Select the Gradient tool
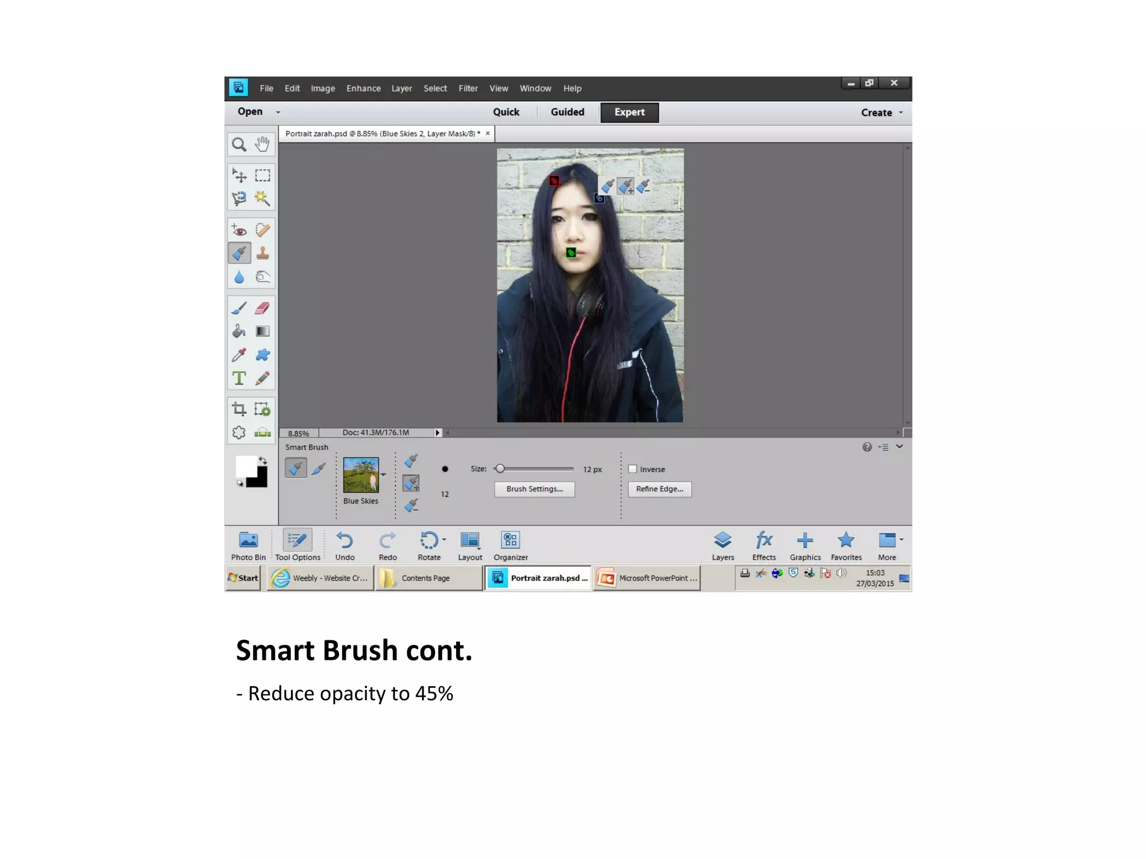 click(262, 331)
